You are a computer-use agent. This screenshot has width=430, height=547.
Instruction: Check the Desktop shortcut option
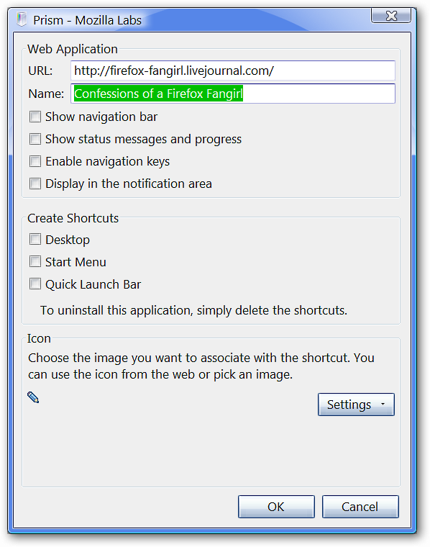coord(35,239)
